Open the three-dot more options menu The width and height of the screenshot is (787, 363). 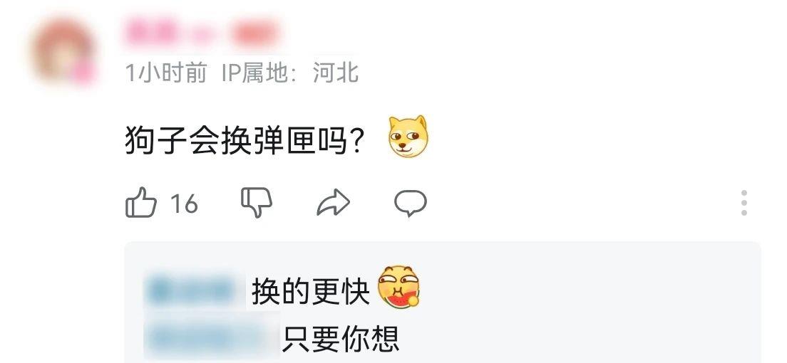(744, 203)
